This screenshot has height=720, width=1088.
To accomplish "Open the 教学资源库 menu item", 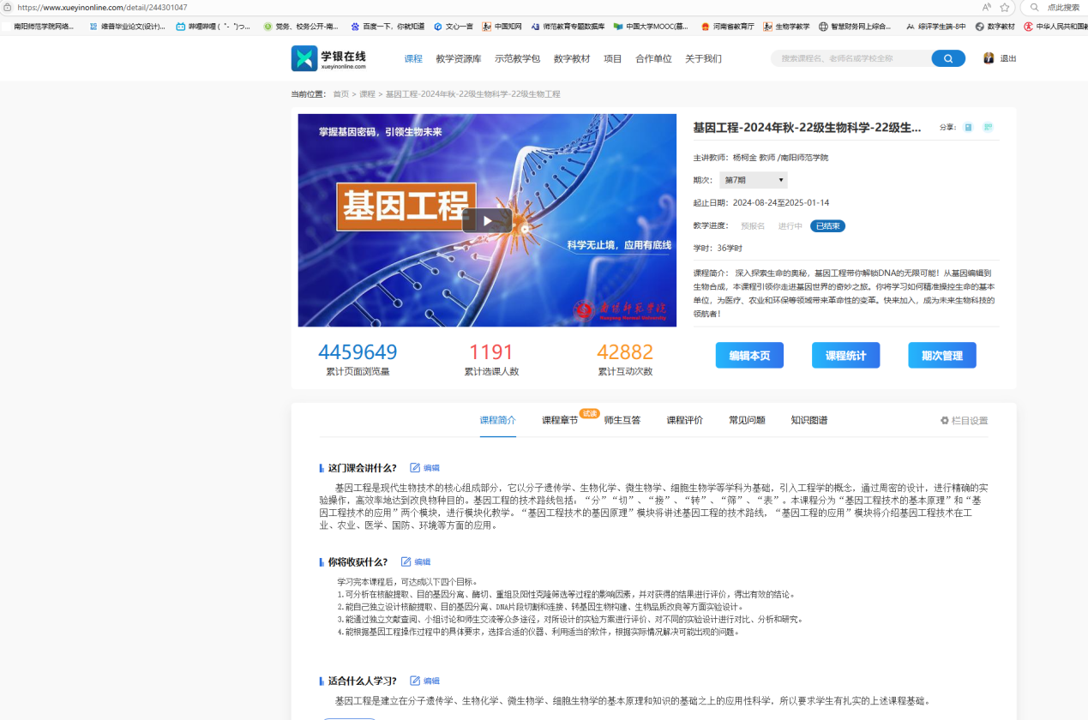I will click(x=458, y=59).
